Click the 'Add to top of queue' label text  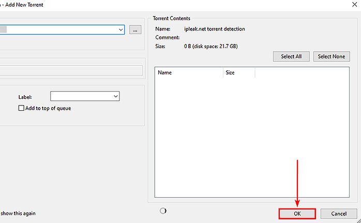point(48,108)
